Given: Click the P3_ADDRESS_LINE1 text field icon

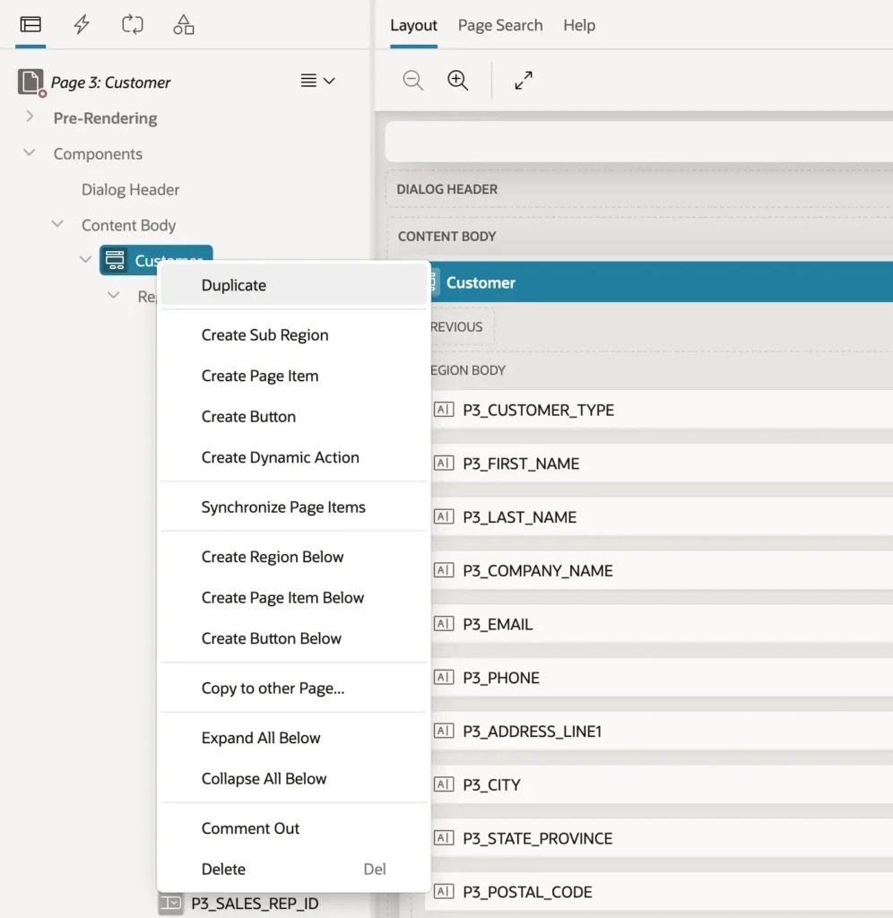Looking at the screenshot, I should pos(443,732).
